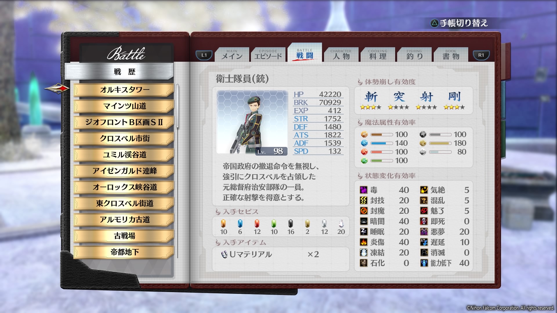Screen dimensions: 557x313
Task: Click the blind (暗闇) eye icon
Action: (364, 221)
